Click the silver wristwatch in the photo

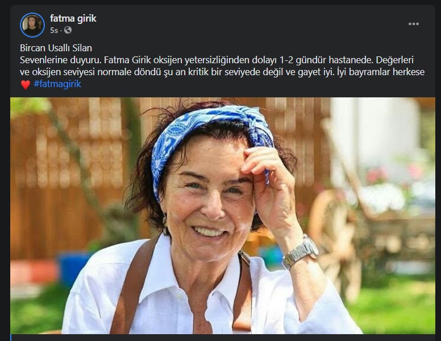click(300, 253)
